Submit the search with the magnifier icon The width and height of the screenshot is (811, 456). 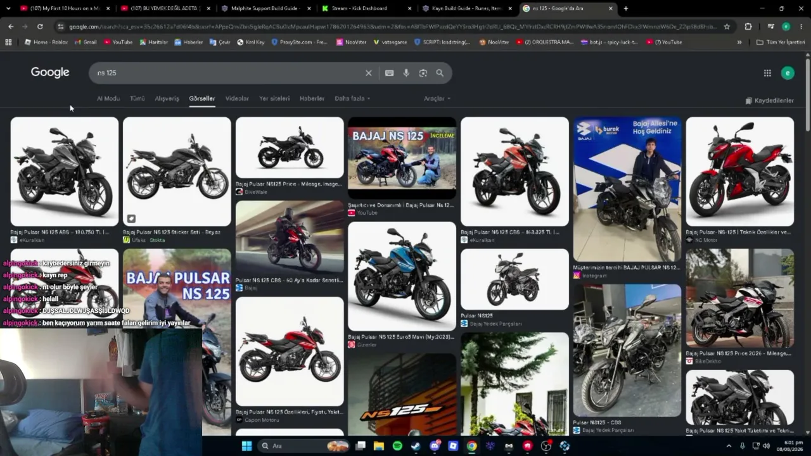[440, 73]
